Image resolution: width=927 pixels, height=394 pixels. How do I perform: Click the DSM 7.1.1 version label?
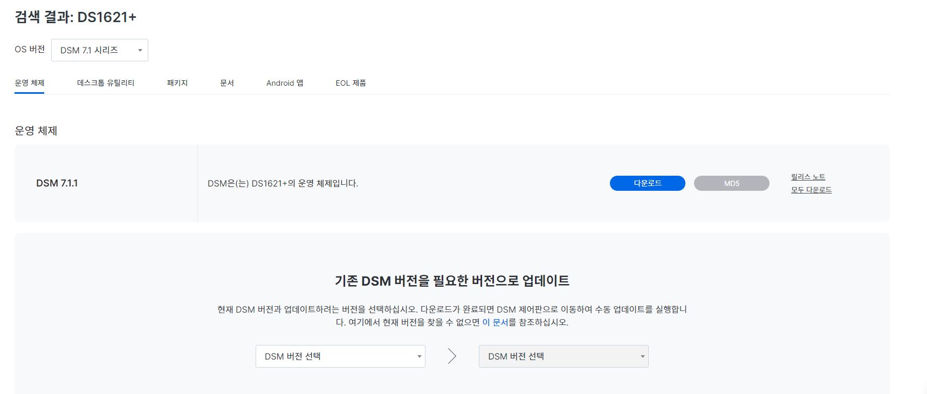(x=57, y=183)
